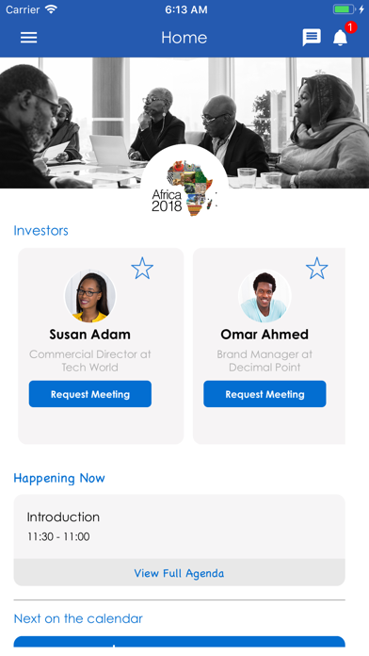Open the Introduction session entry
Viewport: 369px width, 656px height.
(179, 527)
